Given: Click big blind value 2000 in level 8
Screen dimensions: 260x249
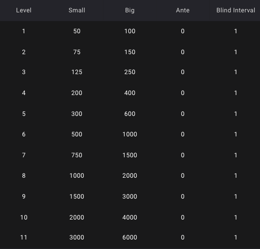Looking at the screenshot, I should tap(130, 175).
